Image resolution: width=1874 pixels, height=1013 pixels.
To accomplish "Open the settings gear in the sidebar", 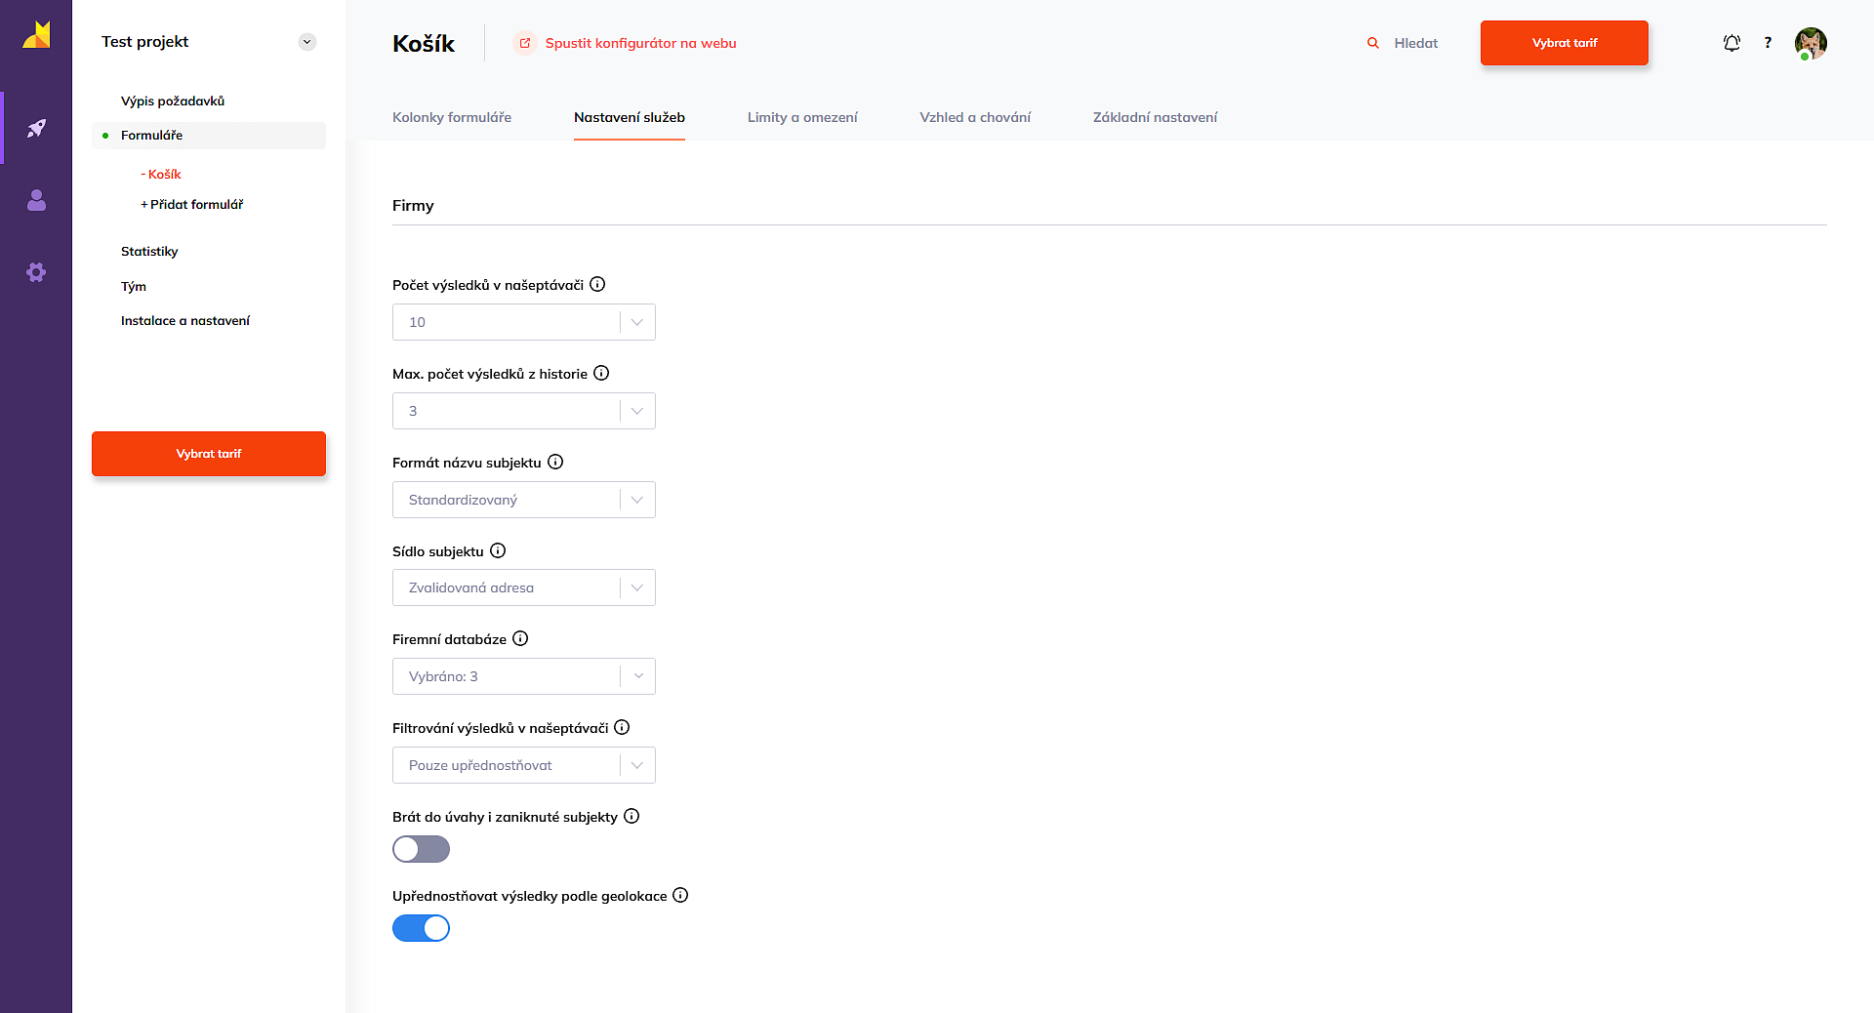I will pos(36,272).
